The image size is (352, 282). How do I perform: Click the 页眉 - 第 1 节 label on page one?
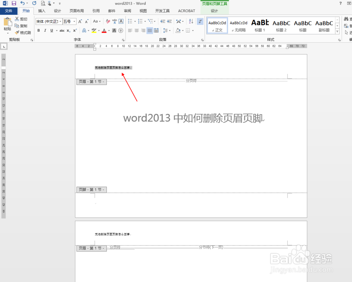92,82
